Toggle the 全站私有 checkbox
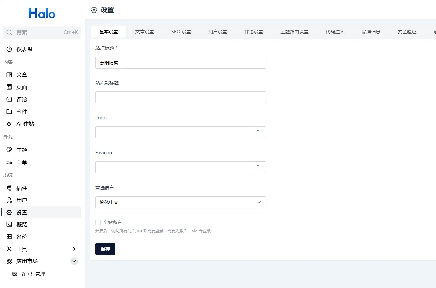This screenshot has height=288, width=436. pyautogui.click(x=98, y=222)
